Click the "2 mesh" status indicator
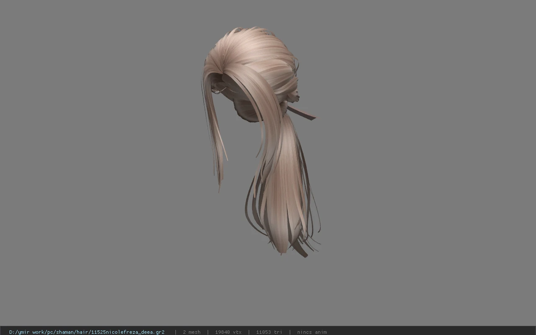The image size is (536, 335). 191,332
